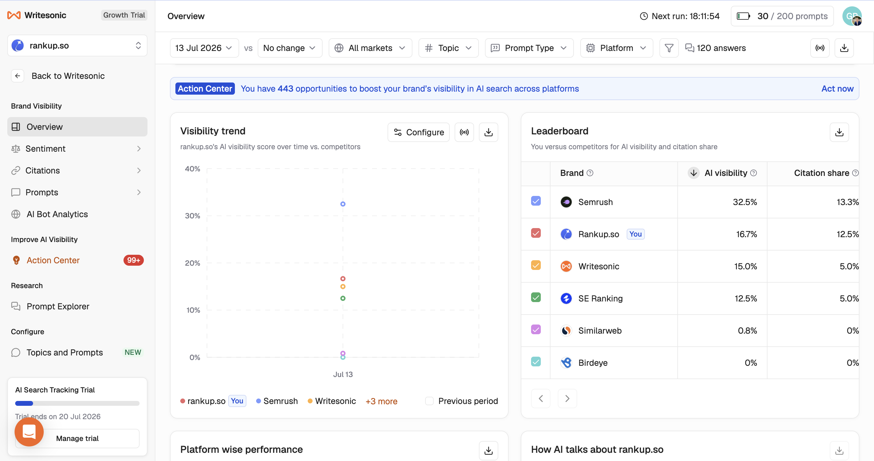The image size is (874, 461).
Task: Click the SE Ranking brand logo
Action: [566, 298]
